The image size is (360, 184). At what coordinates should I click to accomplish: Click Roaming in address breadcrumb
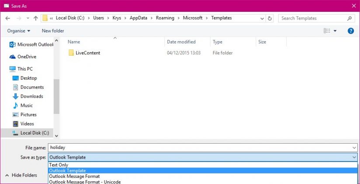[165, 18]
